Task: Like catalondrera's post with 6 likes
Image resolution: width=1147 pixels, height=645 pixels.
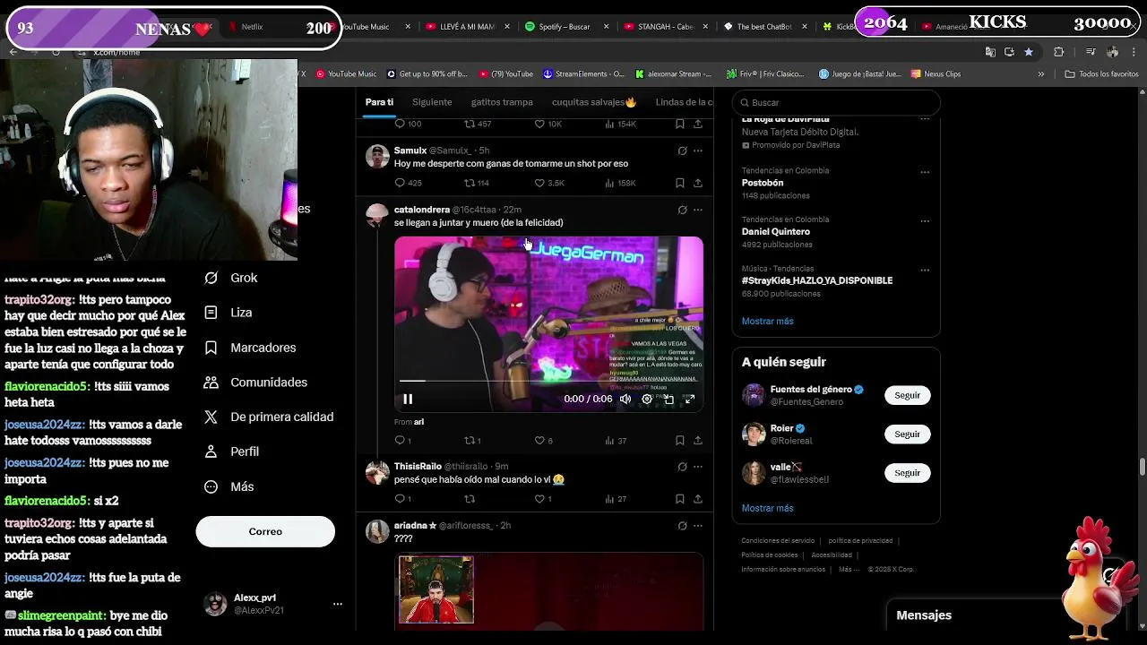Action: pyautogui.click(x=543, y=440)
